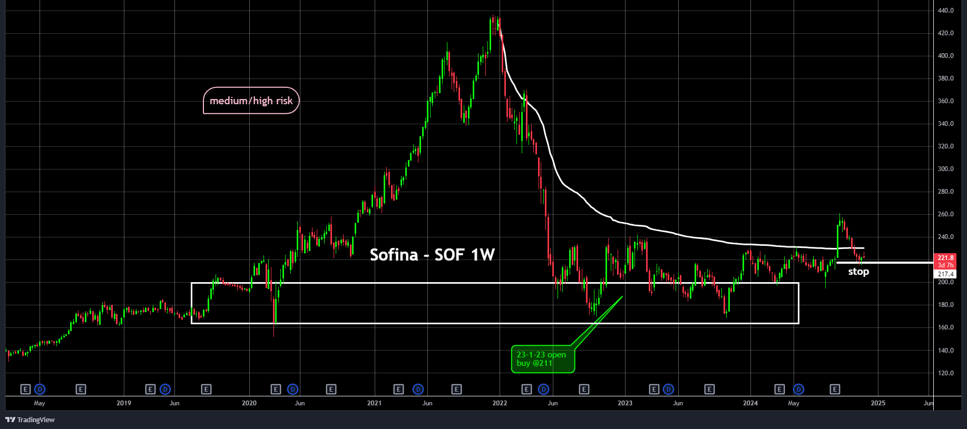Click the dividend marker near May 2024
967x429 pixels.
799,390
